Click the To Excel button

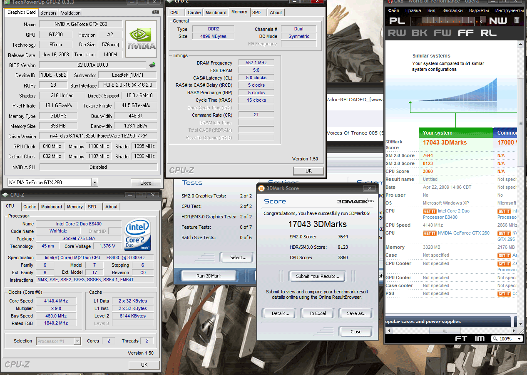point(318,313)
